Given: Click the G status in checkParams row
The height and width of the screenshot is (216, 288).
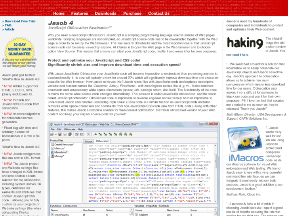Looking at the screenshot, I should (107, 215).
